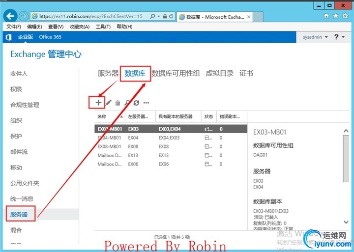
Task: Open 移动 in left navigation
Action: coord(16,168)
